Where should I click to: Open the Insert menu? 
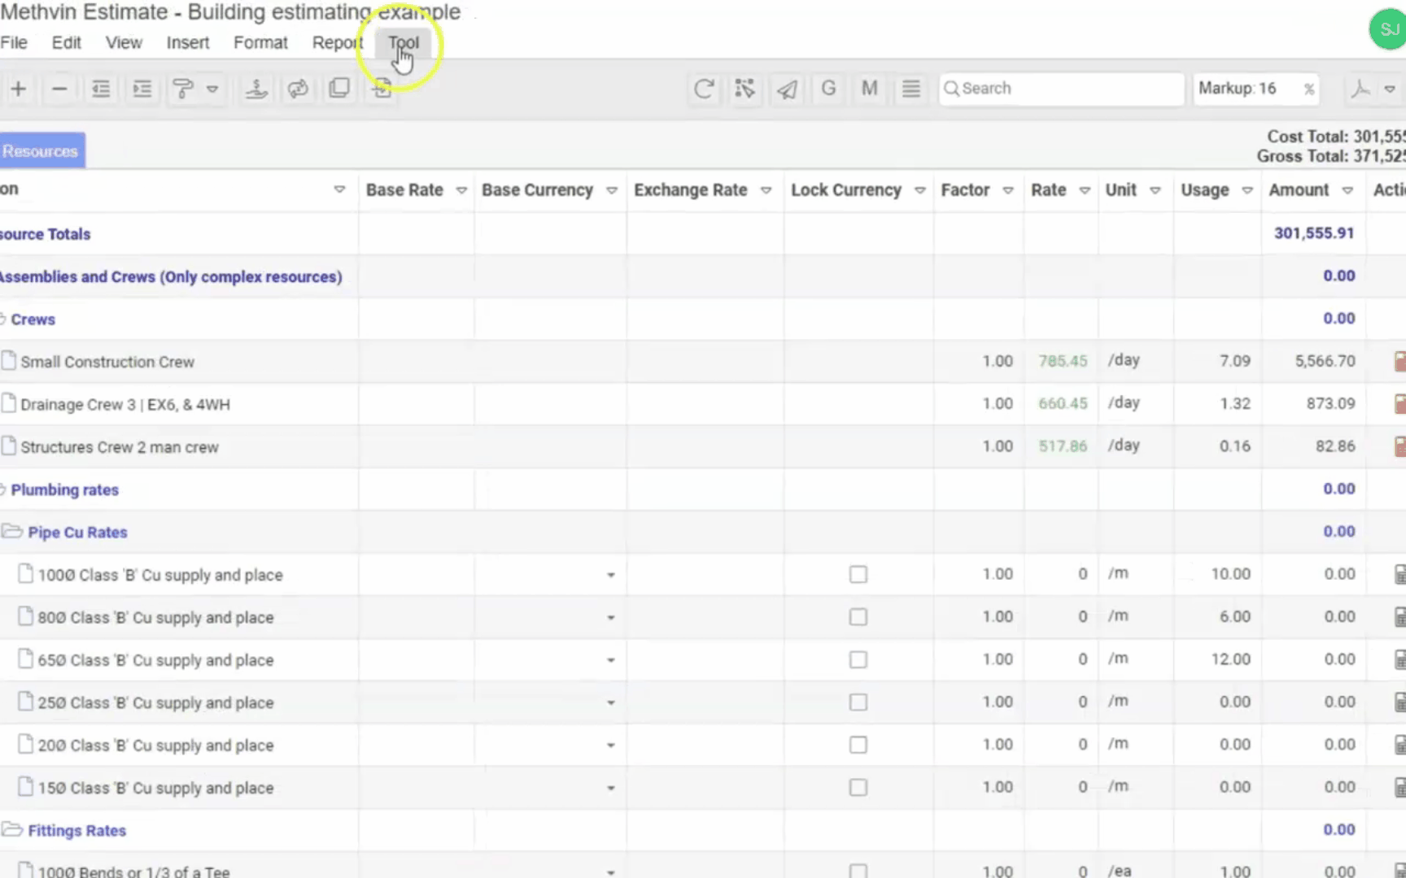[187, 43]
